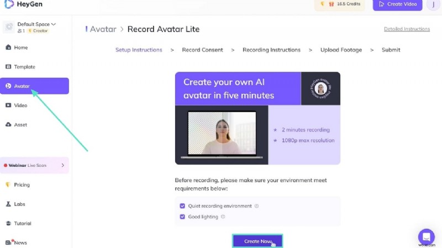Screen dimensions: 442x248
Task: Click the Record Avatar Lite heading
Action: [164, 29]
